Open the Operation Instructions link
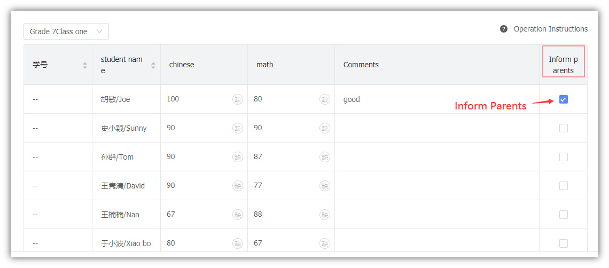This screenshot has width=609, height=268. (x=550, y=29)
